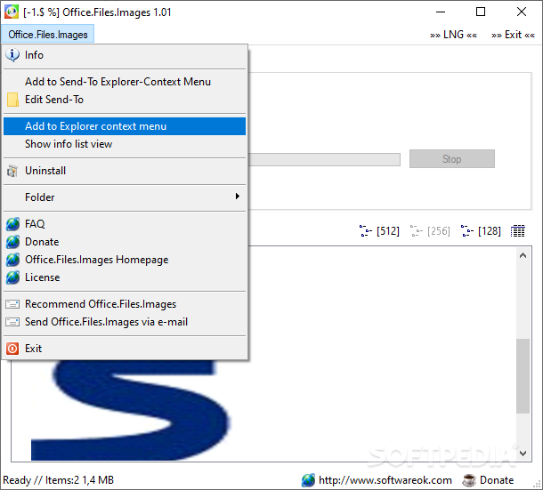Click the scrollbar up arrow
This screenshot has width=543, height=490.
523,256
